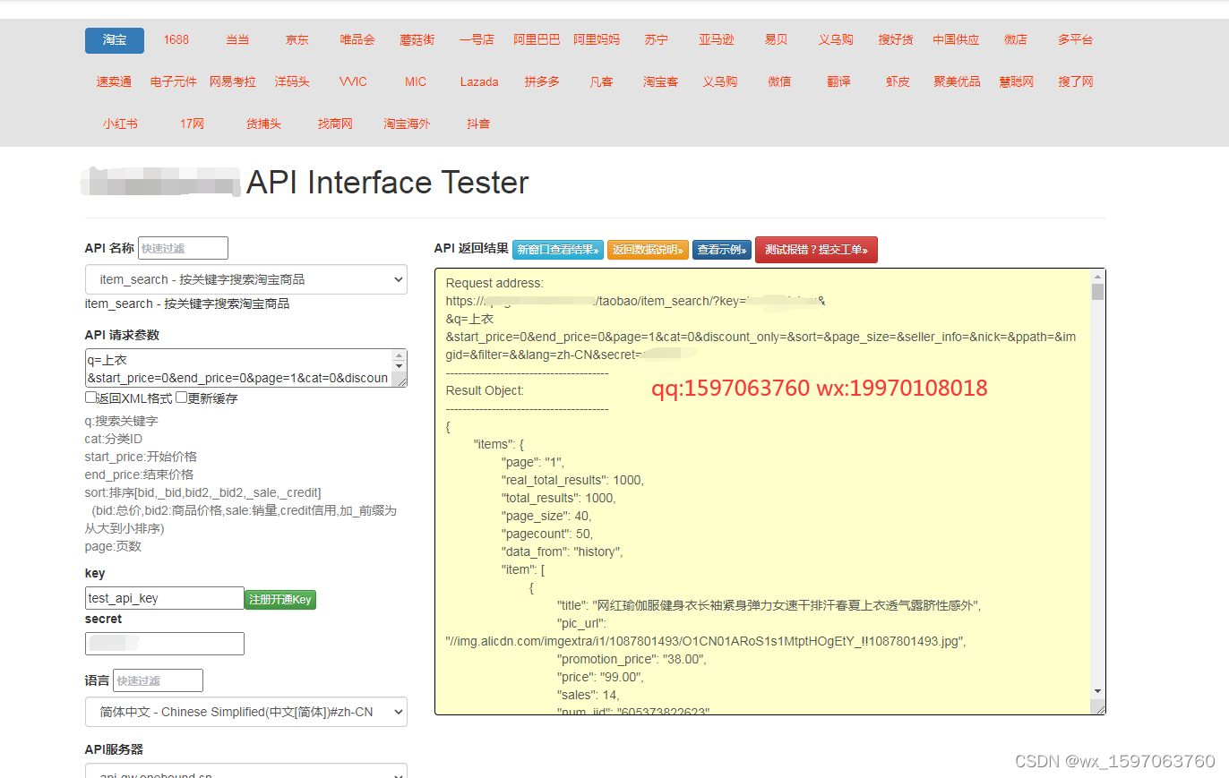Click the 新窗口查看结果 button

point(558,250)
